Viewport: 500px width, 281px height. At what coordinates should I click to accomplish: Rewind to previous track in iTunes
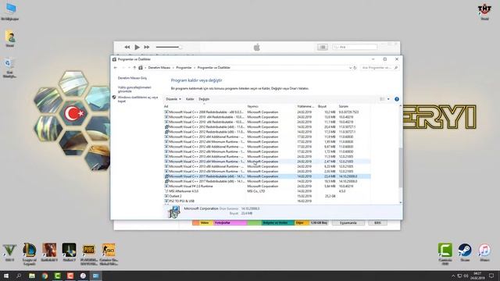(x=127, y=47)
